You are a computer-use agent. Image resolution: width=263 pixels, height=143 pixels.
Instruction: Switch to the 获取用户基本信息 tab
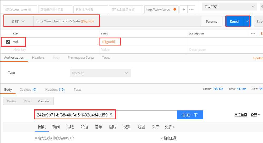[x=55, y=9]
